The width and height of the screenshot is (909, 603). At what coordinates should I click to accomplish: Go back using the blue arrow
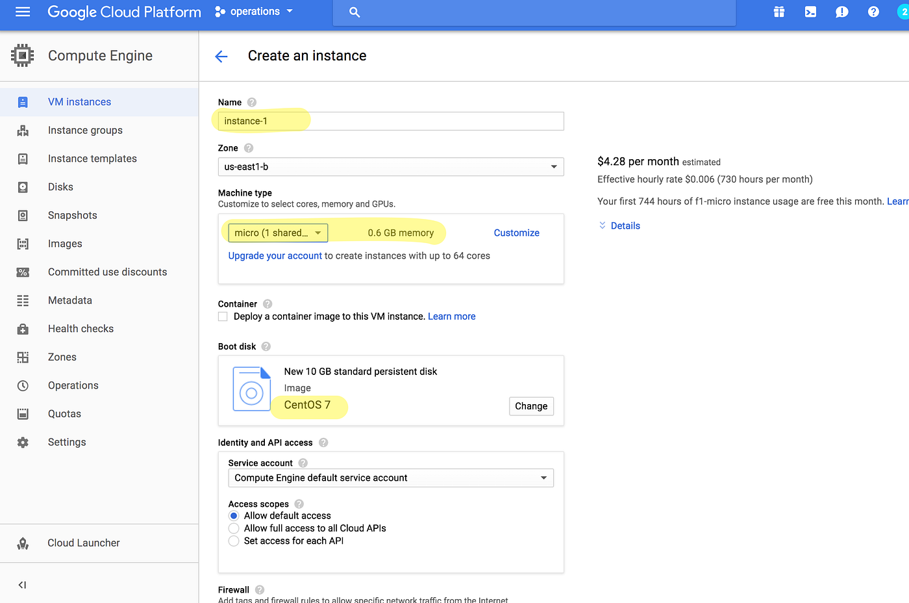tap(221, 57)
